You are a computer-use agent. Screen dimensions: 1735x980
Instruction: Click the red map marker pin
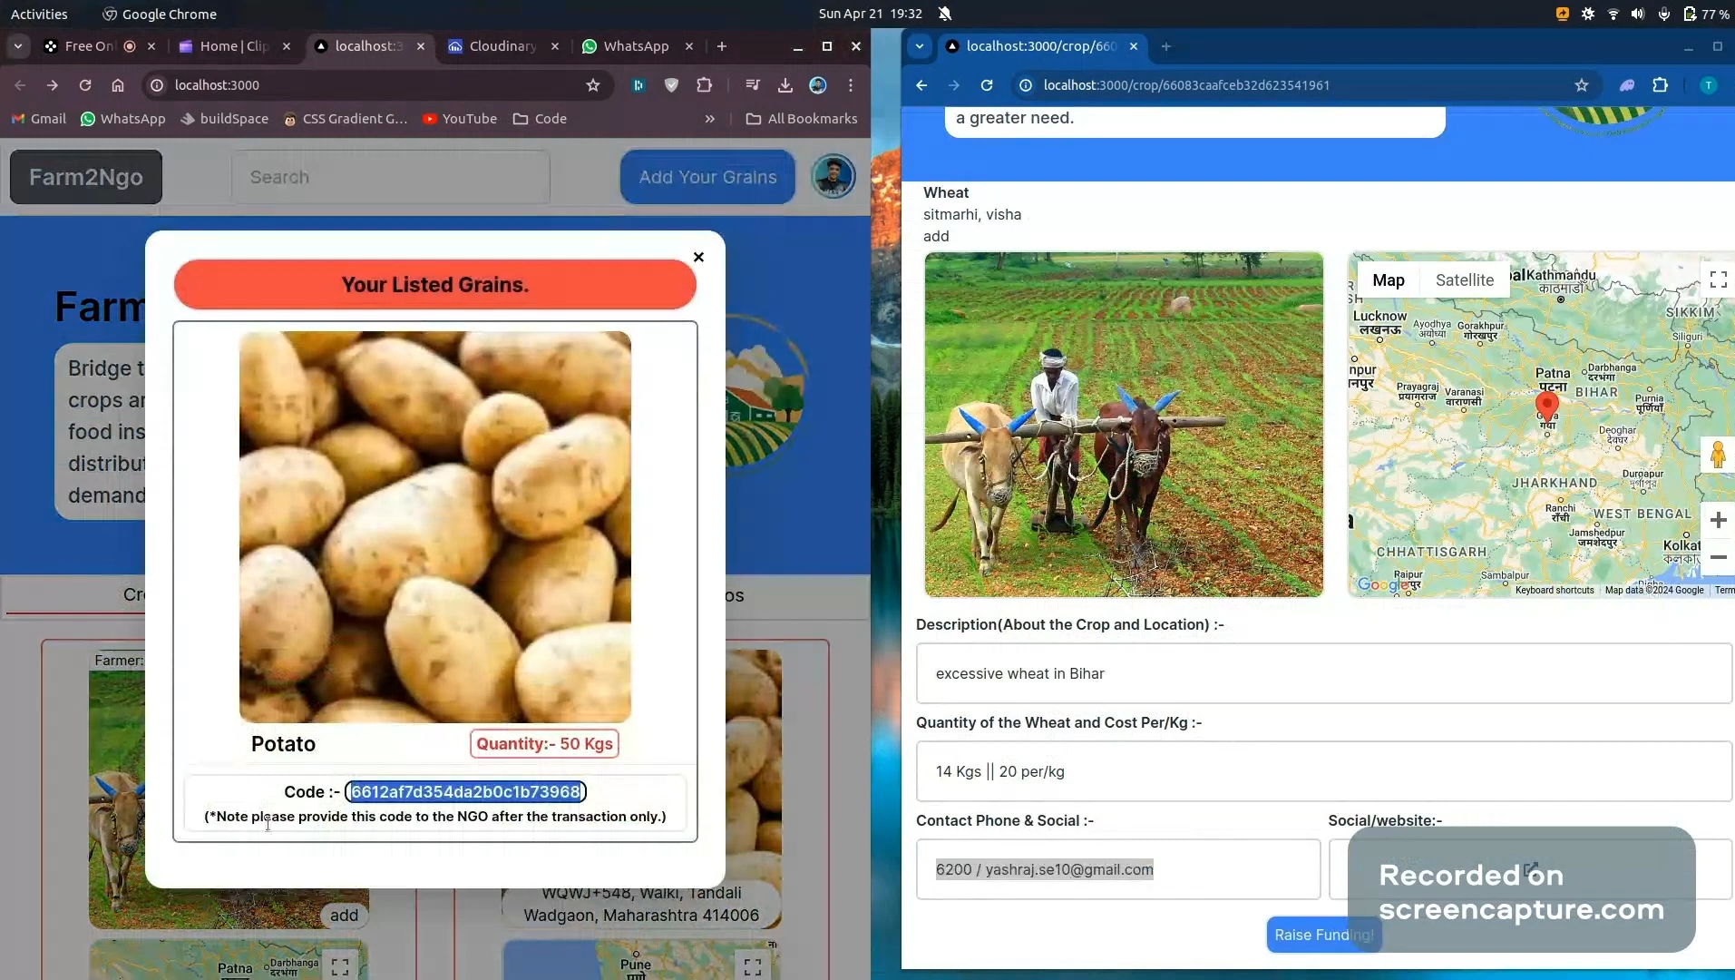[1547, 407]
